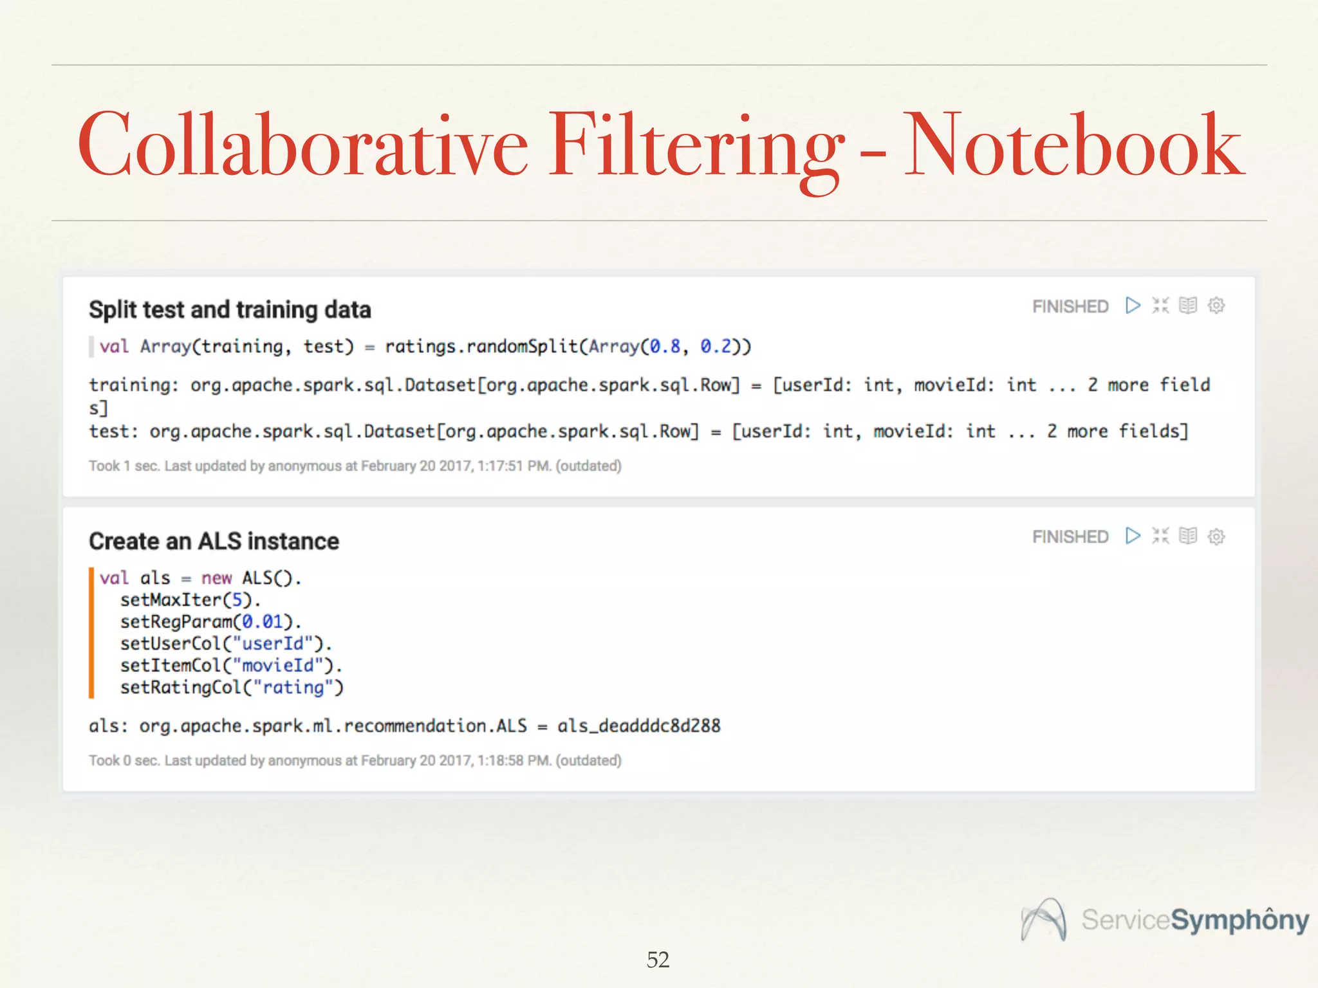Image resolution: width=1318 pixels, height=988 pixels.
Task: Click FINISHED status of ALS instance paragraph
Action: 1070,537
